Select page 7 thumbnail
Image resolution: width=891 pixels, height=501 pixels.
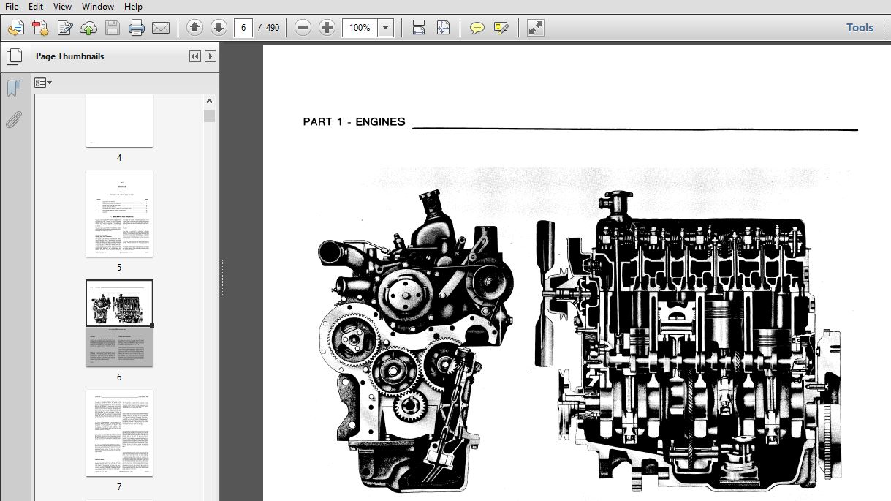[x=119, y=433]
